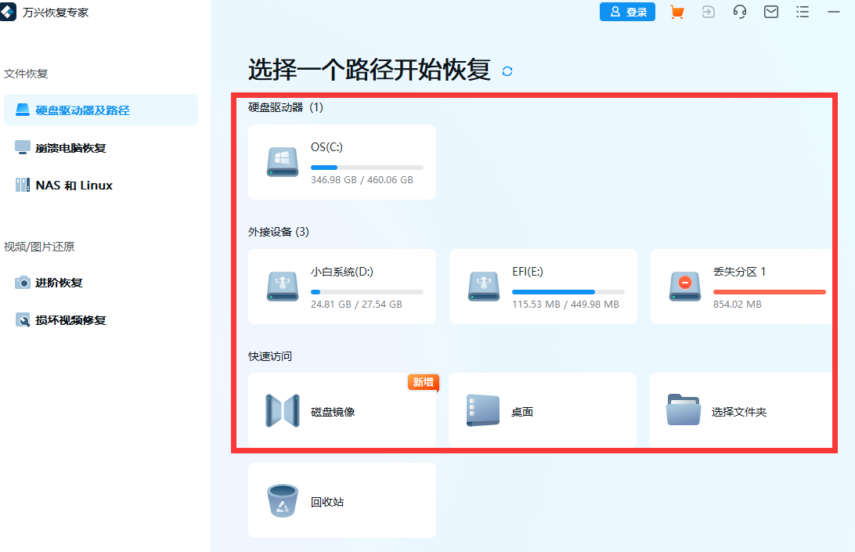
Task: Open the shopping cart icon
Action: click(676, 12)
